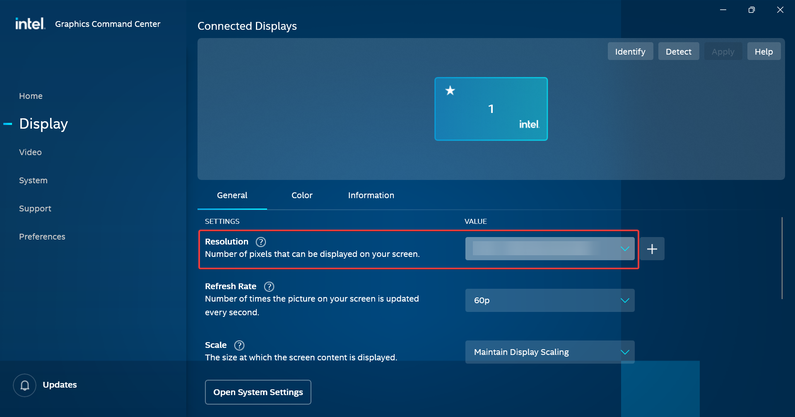Screen dimensions: 795x417
Task: Click the primary display star icon
Action: tap(450, 91)
